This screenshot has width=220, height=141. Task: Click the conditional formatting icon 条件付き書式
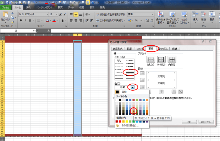[161, 18]
